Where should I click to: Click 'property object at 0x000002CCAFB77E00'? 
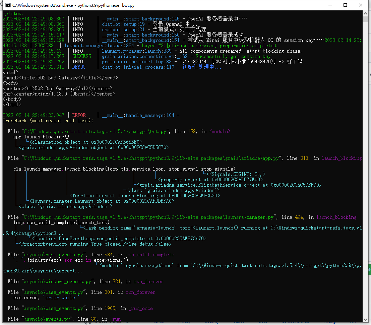pos(210,180)
